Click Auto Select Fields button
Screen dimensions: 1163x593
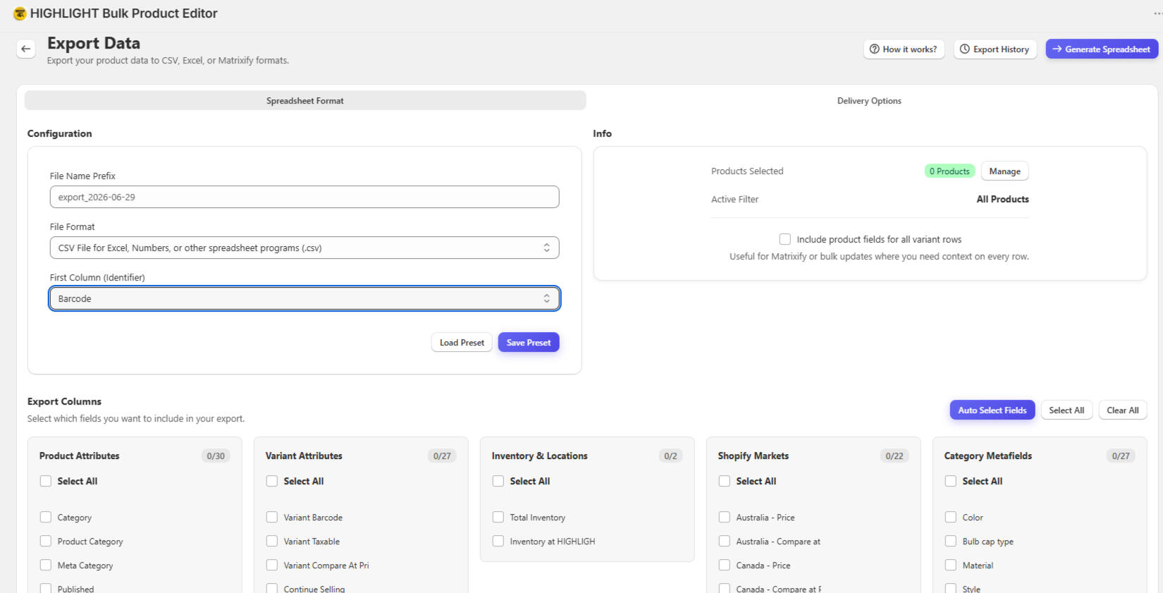992,410
